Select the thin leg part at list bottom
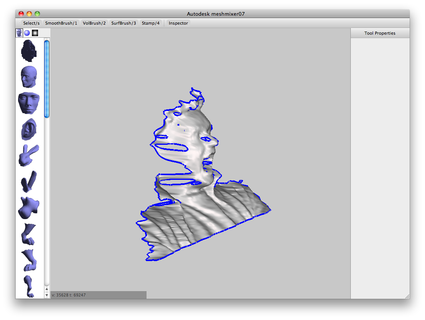The image size is (425, 320). click(x=29, y=286)
